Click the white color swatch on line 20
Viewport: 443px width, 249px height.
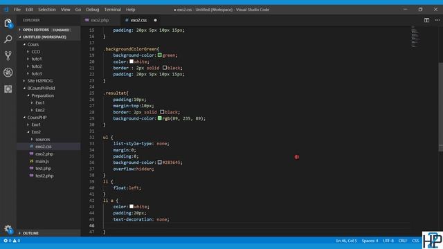point(132,62)
